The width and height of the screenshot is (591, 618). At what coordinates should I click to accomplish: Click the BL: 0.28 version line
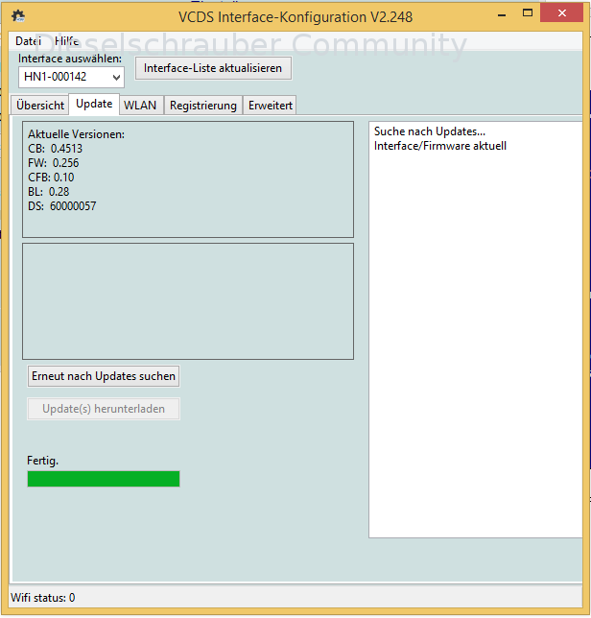click(x=49, y=192)
